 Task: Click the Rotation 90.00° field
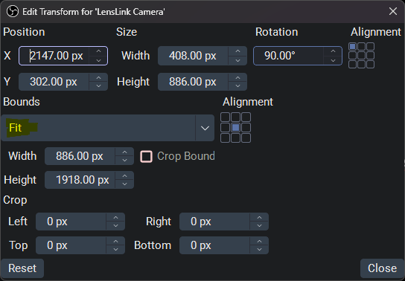(298, 56)
